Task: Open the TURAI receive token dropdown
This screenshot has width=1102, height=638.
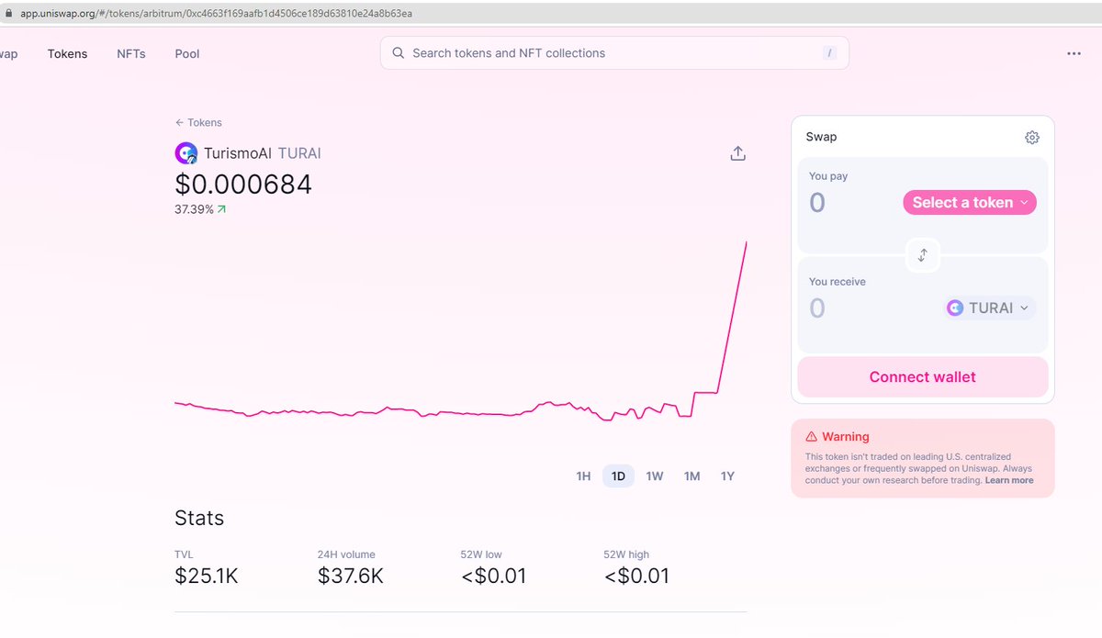Action: (x=990, y=308)
